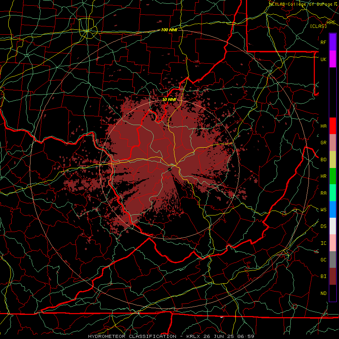Click the IC light pink swatch

pyautogui.click(x=333, y=243)
